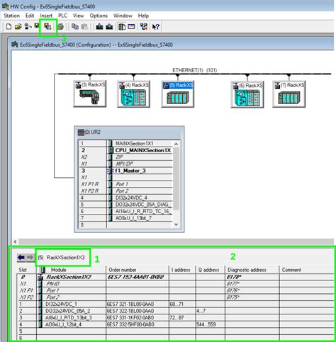Click the Open online station icon
336x342 pixels.
coord(28,27)
